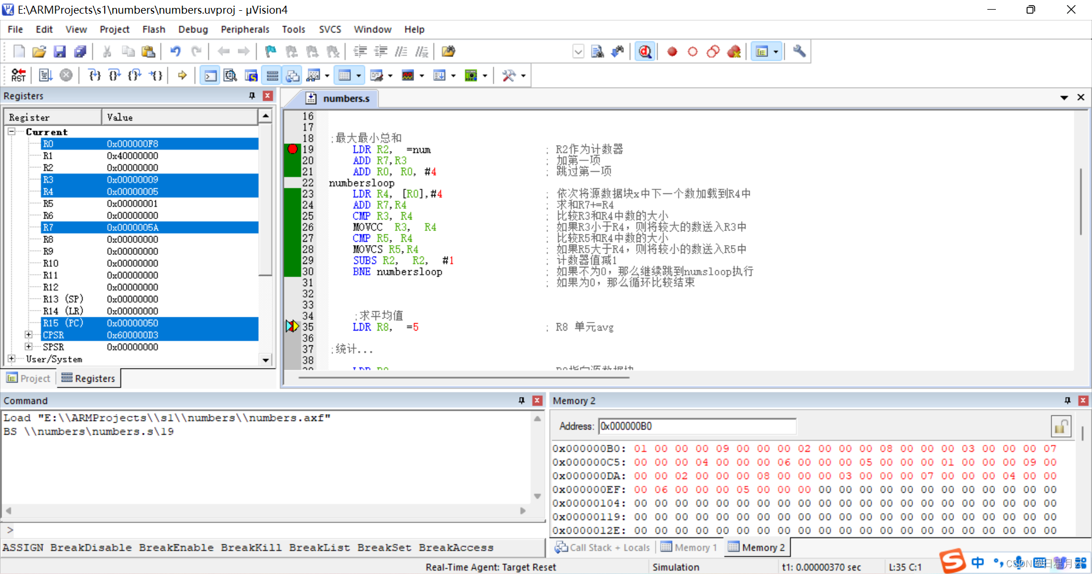The image size is (1092, 574).
Task: Open Configuration wrench icon
Action: point(799,52)
